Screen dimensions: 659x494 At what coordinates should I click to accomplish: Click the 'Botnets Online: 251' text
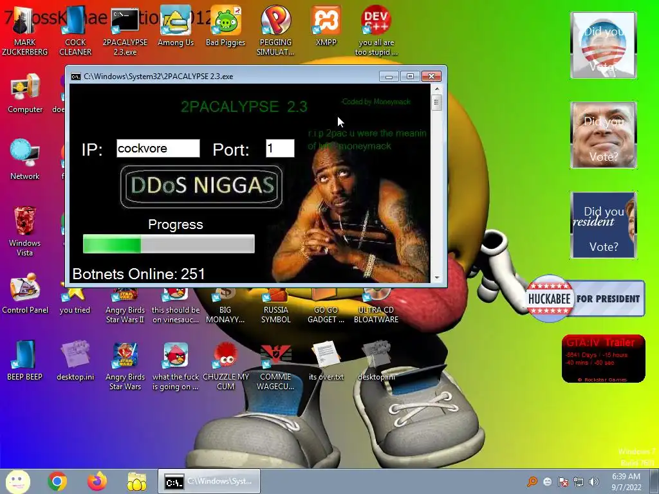(138, 274)
